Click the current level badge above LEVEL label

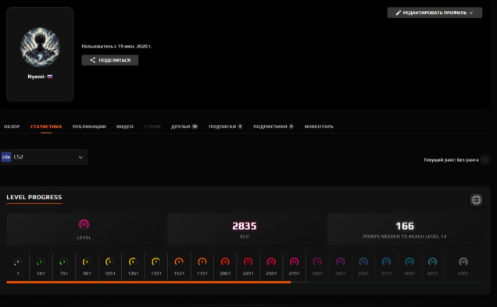tap(84, 225)
